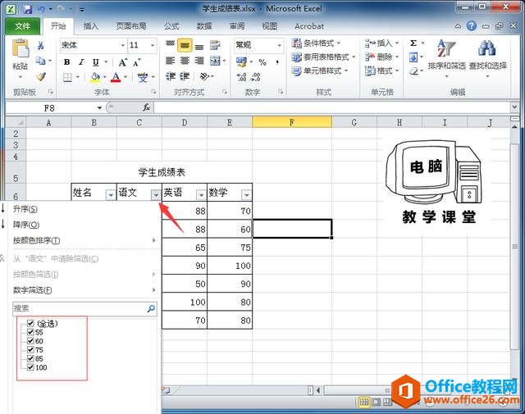Expand the Name Box dropdown arrow
This screenshot has width=525, height=414.
(x=99, y=107)
